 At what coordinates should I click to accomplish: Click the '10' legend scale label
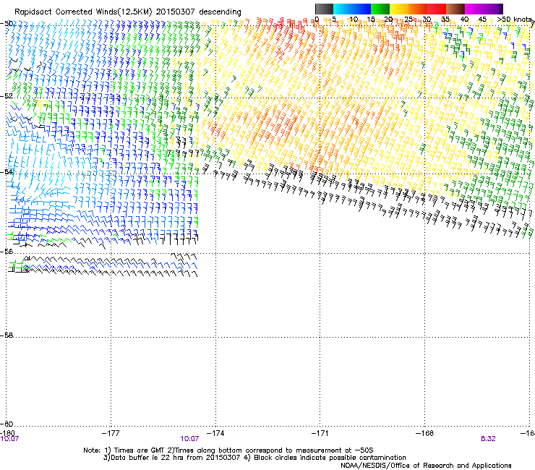pyautogui.click(x=354, y=20)
